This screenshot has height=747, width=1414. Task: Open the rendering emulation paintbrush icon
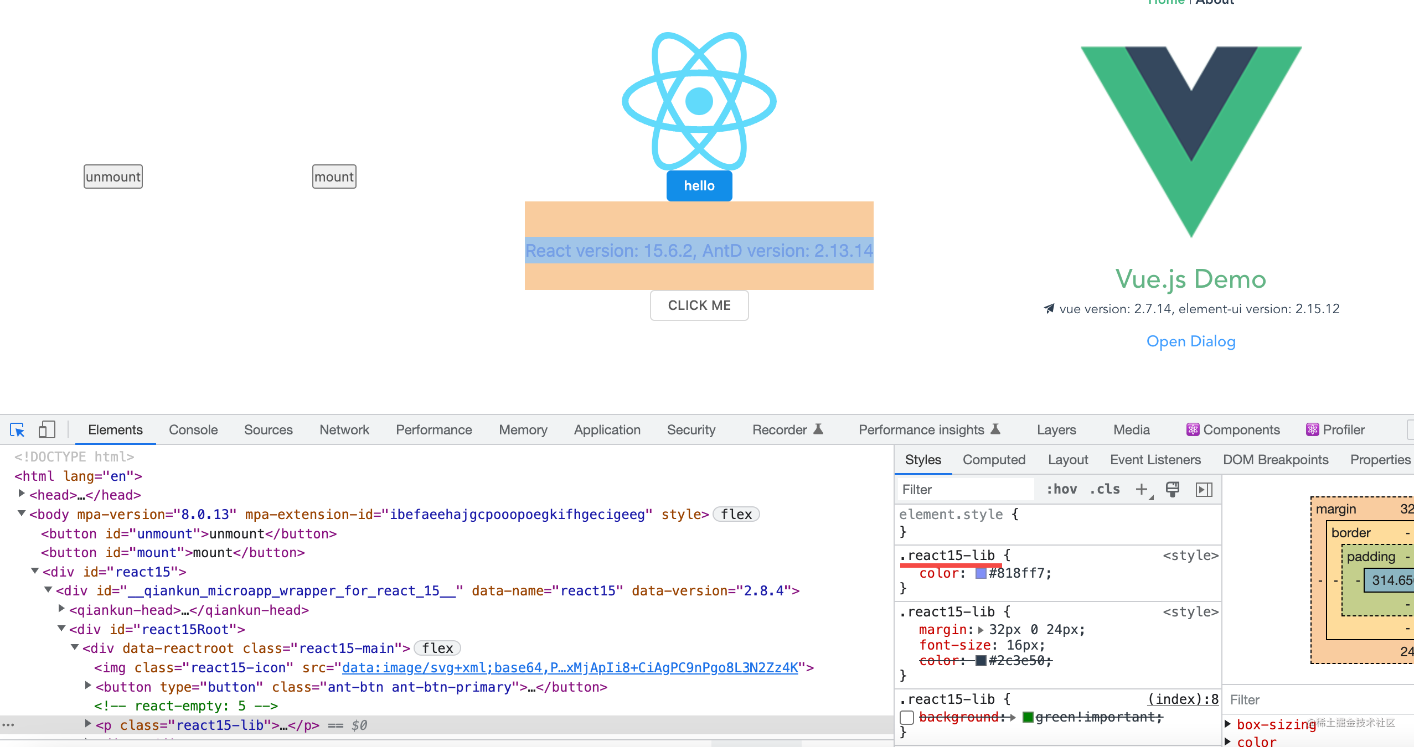[x=1172, y=489]
